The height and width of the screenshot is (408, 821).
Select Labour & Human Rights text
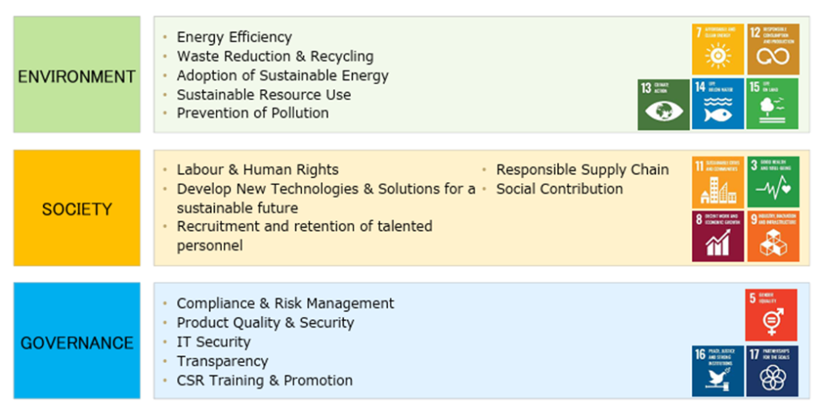[257, 170]
